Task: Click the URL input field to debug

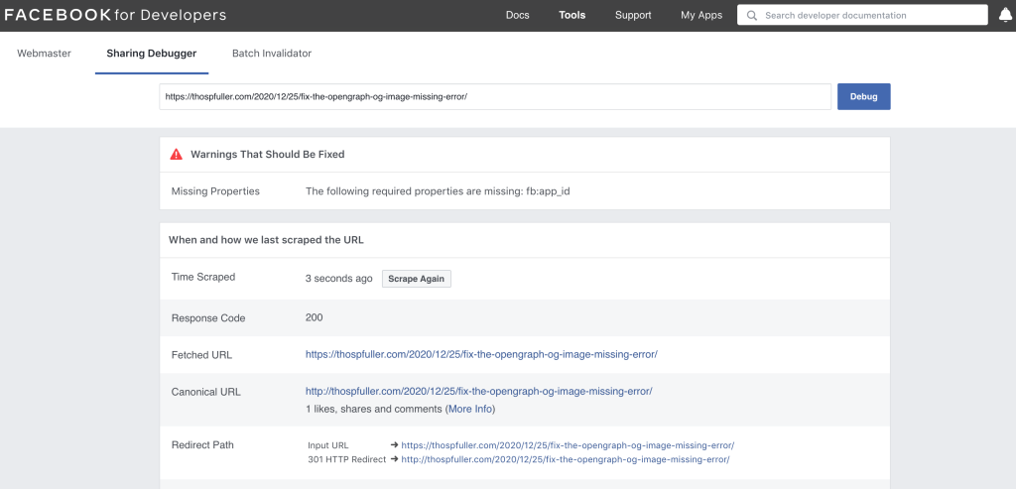Action: (x=495, y=96)
